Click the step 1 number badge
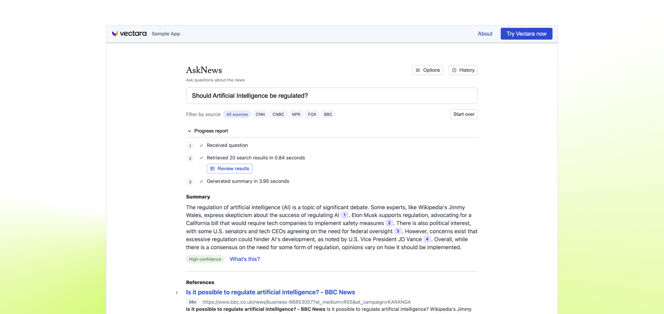This screenshot has width=664, height=314. tap(190, 146)
